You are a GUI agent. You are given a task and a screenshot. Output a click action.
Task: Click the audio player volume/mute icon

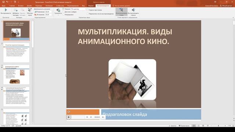tap(103, 117)
